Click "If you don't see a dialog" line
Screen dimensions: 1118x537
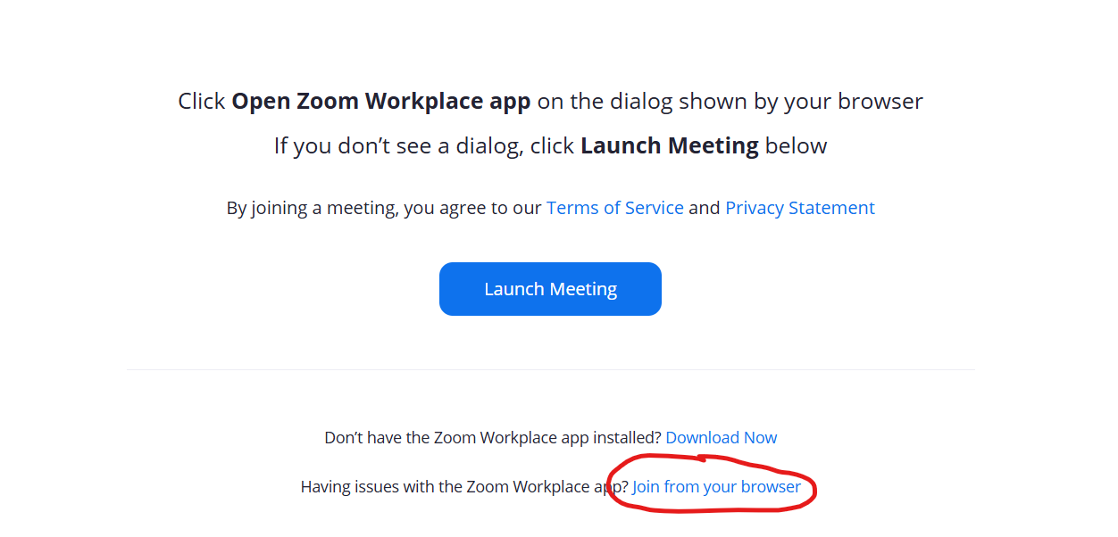click(x=550, y=145)
